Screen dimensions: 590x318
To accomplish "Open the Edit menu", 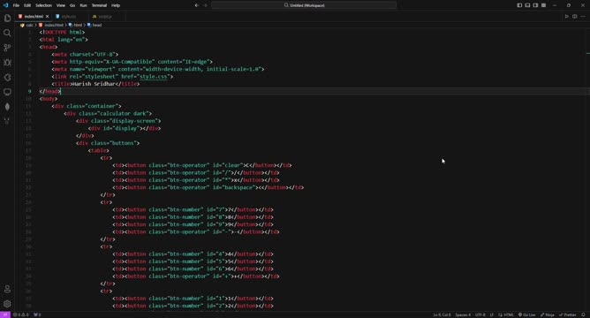I will tap(27, 5).
